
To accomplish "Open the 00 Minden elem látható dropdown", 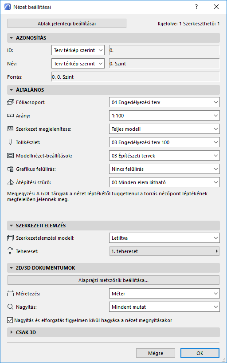I will 164,182.
